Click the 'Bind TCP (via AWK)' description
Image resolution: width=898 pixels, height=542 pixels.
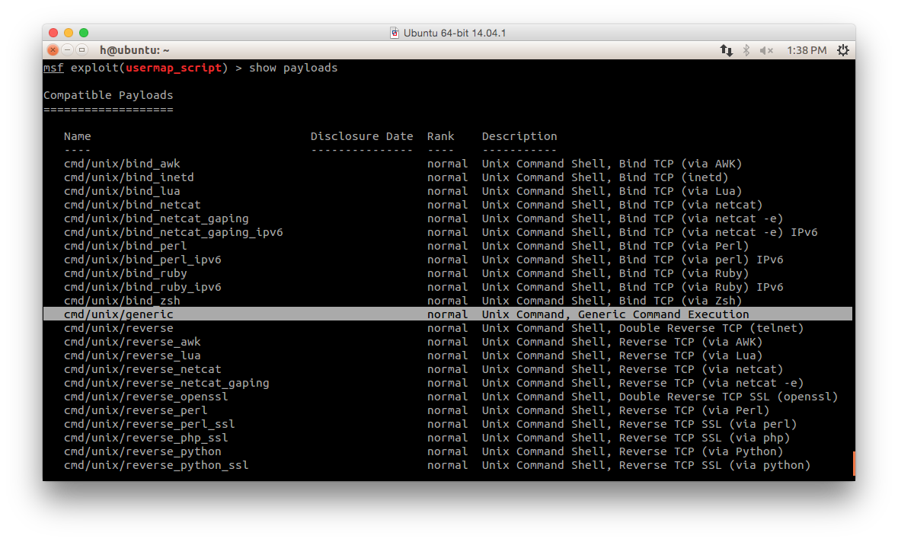point(680,164)
